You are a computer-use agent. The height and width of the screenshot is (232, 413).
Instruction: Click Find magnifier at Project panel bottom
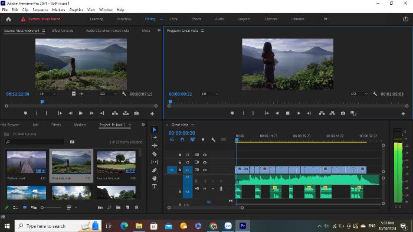109,207
